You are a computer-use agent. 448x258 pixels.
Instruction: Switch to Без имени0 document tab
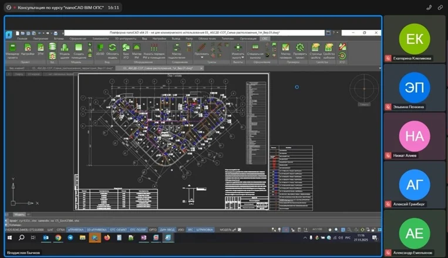[x=17, y=68]
